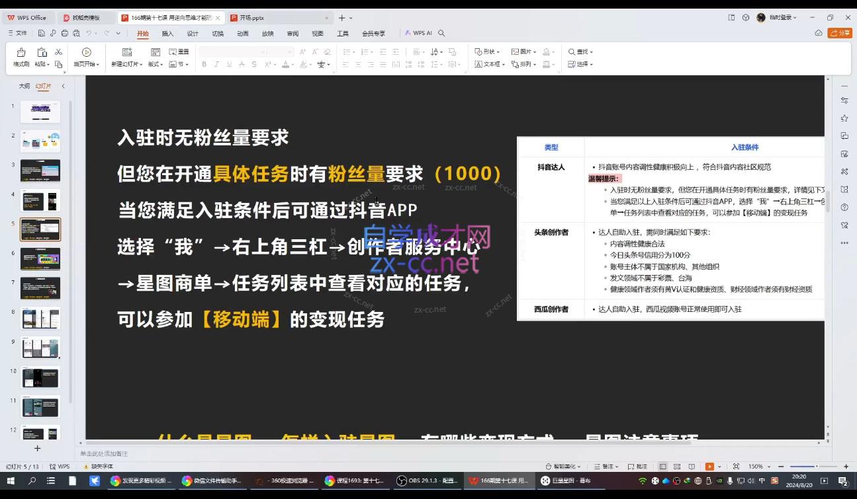Viewport: 857px width, 499px height.
Task: Click the orange slideshow play button in status bar
Action: coord(709,466)
